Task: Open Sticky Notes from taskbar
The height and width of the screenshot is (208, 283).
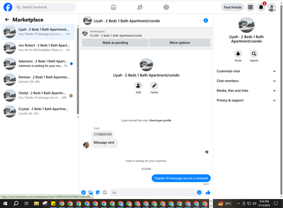Action: pos(53,203)
